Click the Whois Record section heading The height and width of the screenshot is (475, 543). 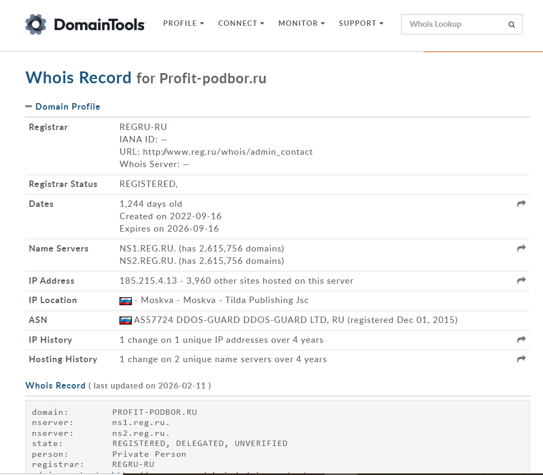pyautogui.click(x=55, y=385)
